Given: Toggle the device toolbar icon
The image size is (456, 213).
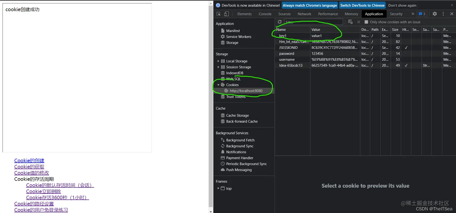Looking at the screenshot, I should pos(226,14).
